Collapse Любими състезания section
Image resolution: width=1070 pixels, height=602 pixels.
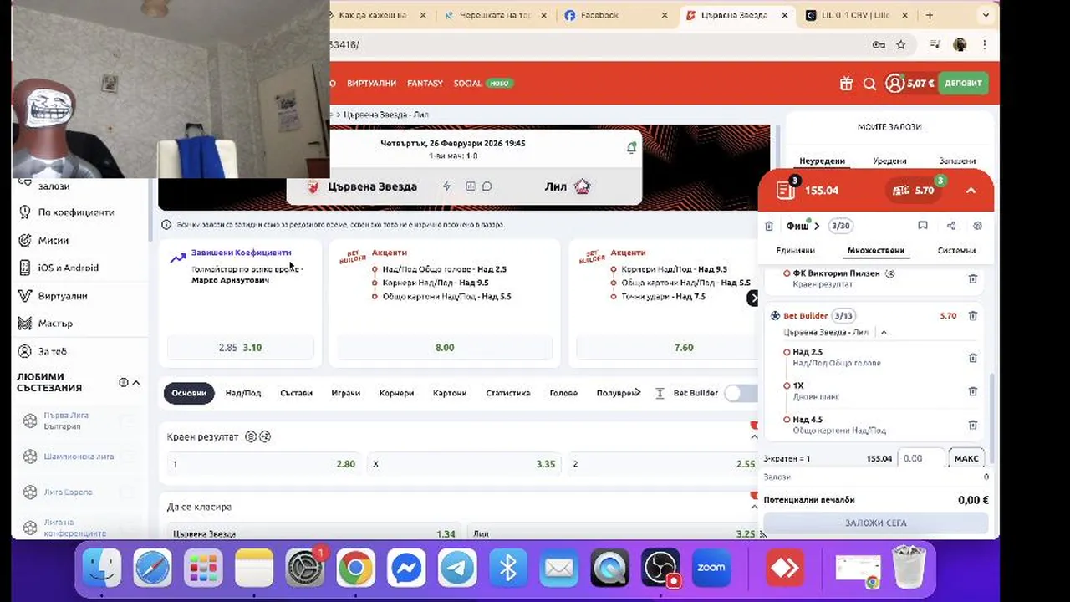pos(136,382)
